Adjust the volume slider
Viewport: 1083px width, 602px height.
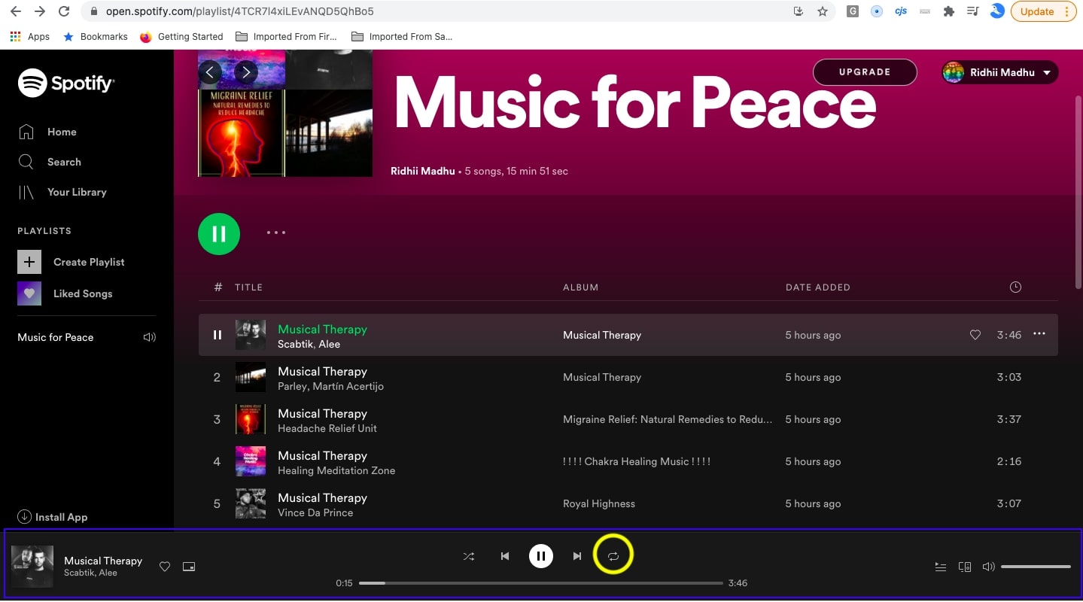pos(1036,567)
